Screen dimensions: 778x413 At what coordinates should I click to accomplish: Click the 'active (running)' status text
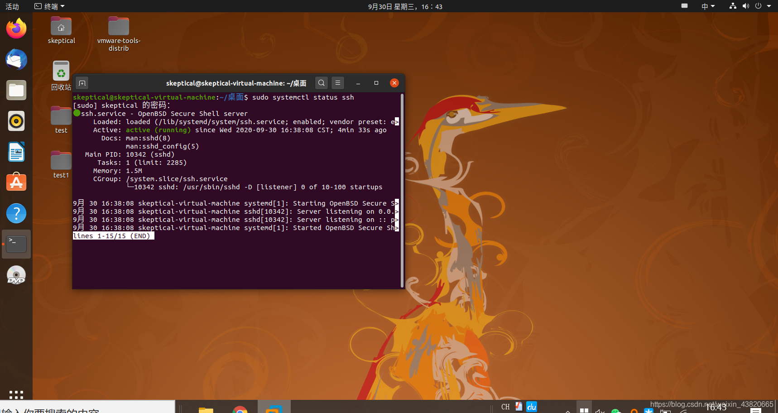pyautogui.click(x=158, y=130)
